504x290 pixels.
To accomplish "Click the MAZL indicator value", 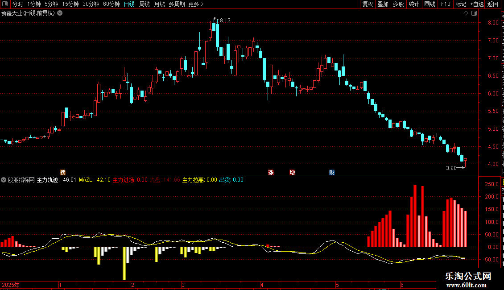I will point(95,180).
